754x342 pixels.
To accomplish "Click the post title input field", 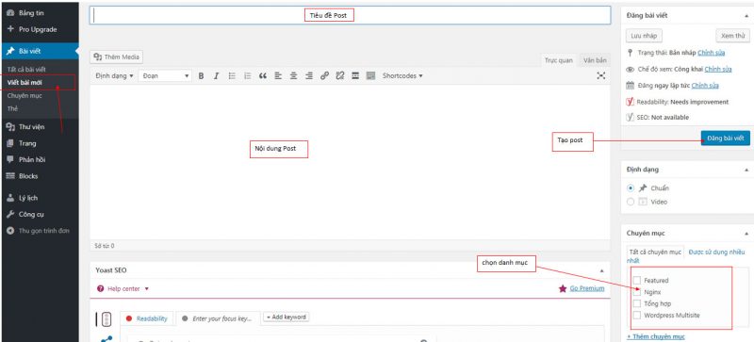I will 350,15.
